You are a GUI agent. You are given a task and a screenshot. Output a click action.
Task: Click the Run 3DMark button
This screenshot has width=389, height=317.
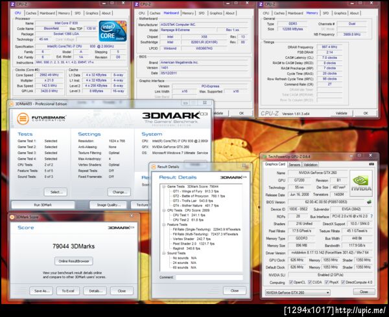[43, 205]
